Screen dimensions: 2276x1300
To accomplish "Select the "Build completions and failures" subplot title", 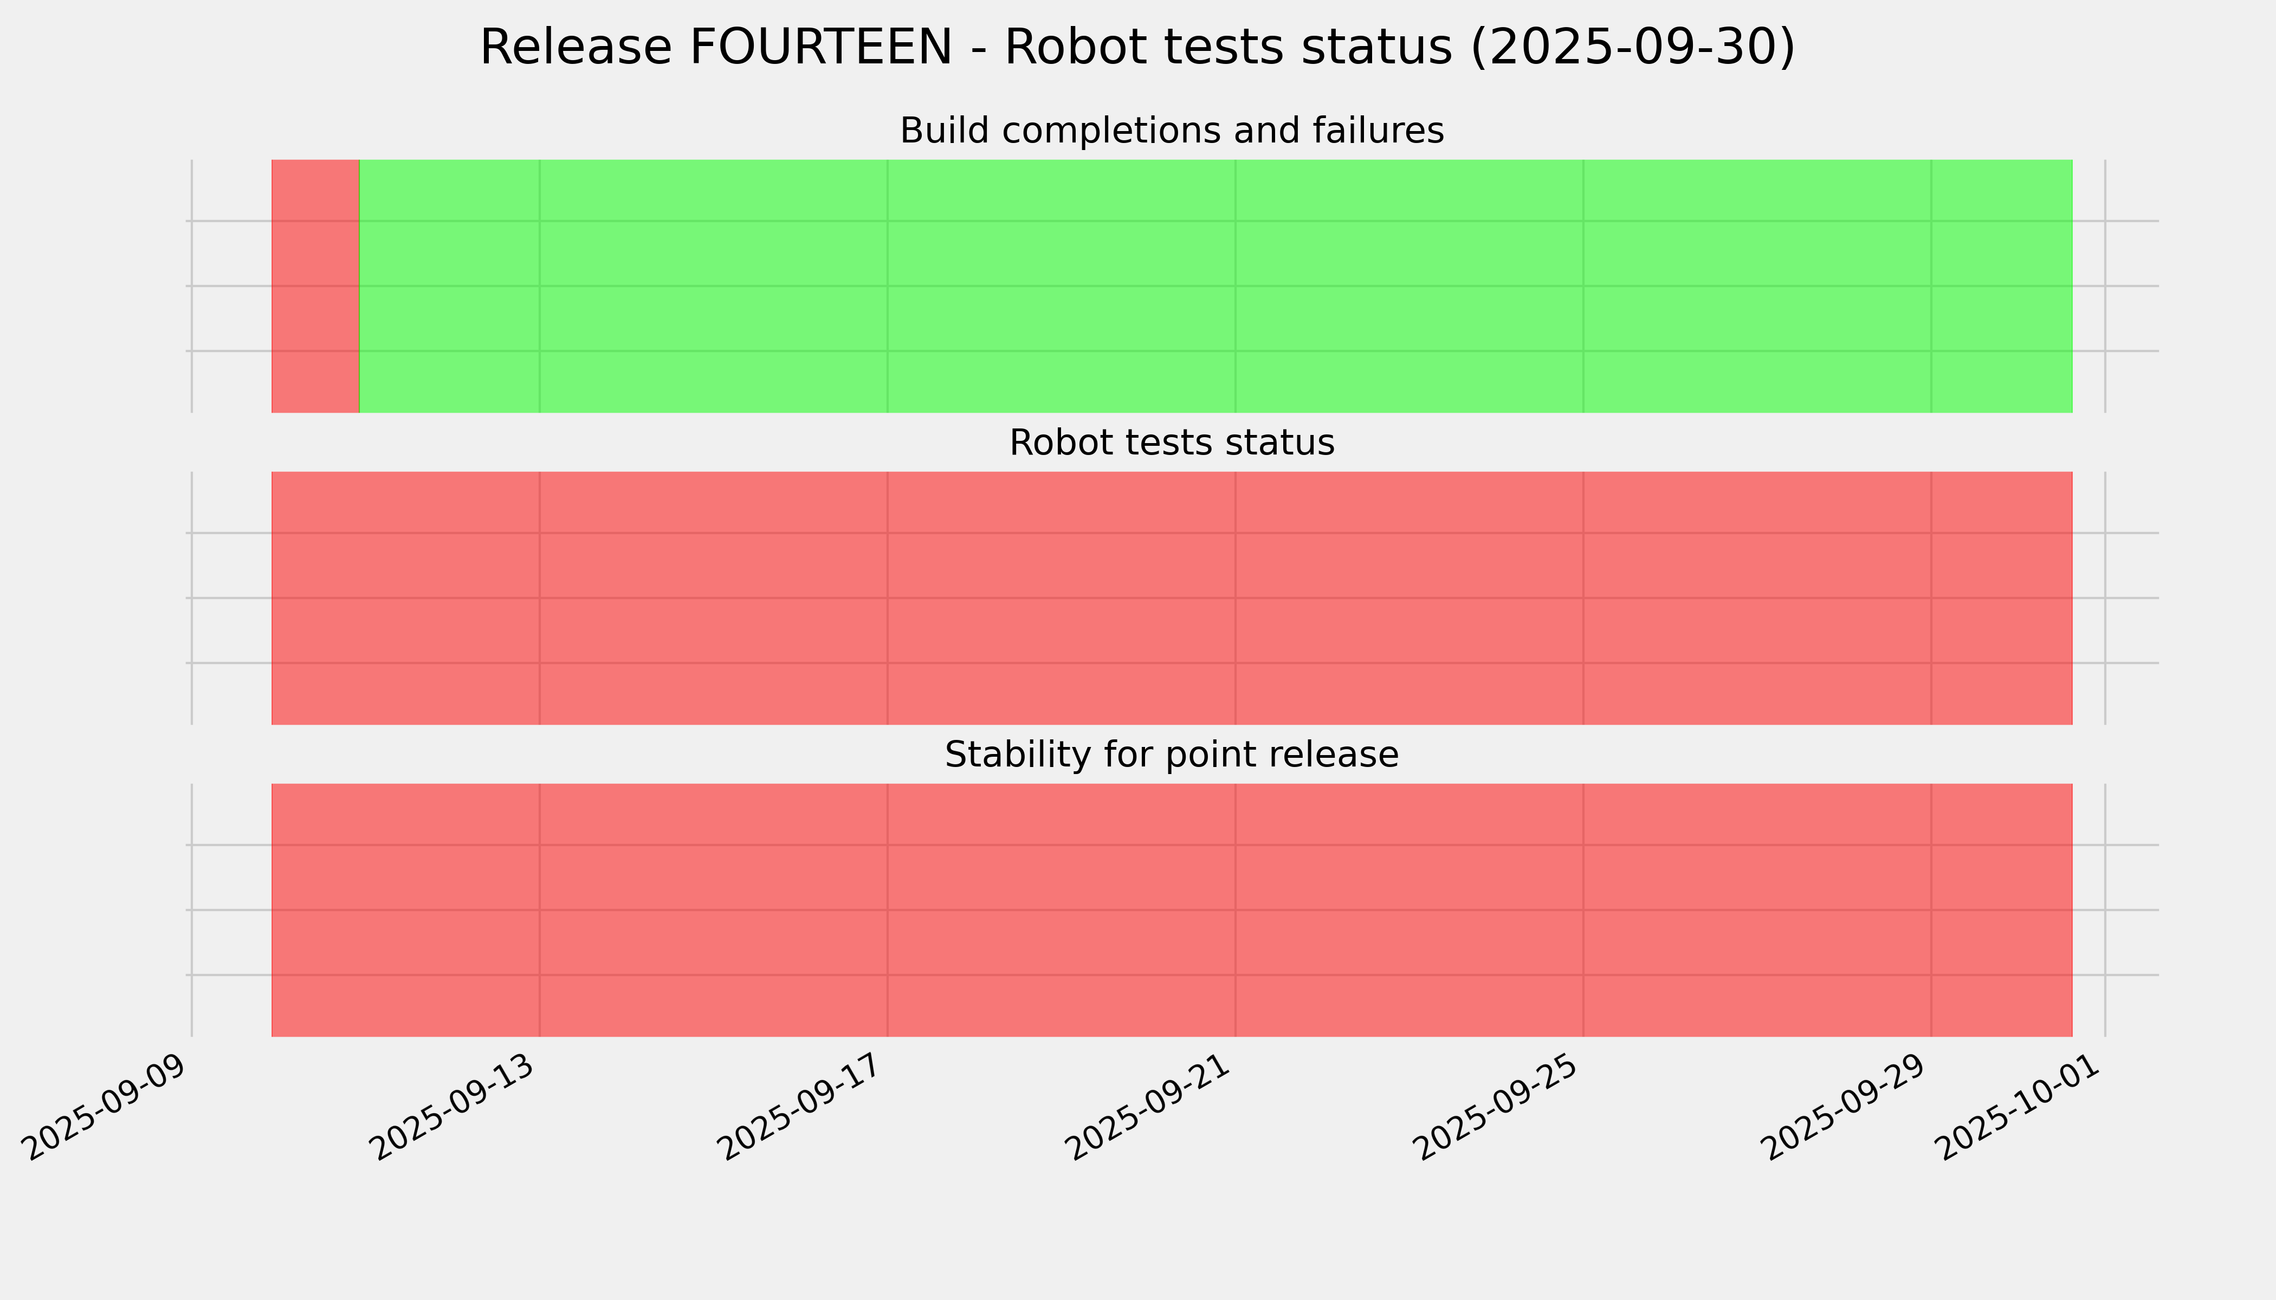I will [1171, 131].
